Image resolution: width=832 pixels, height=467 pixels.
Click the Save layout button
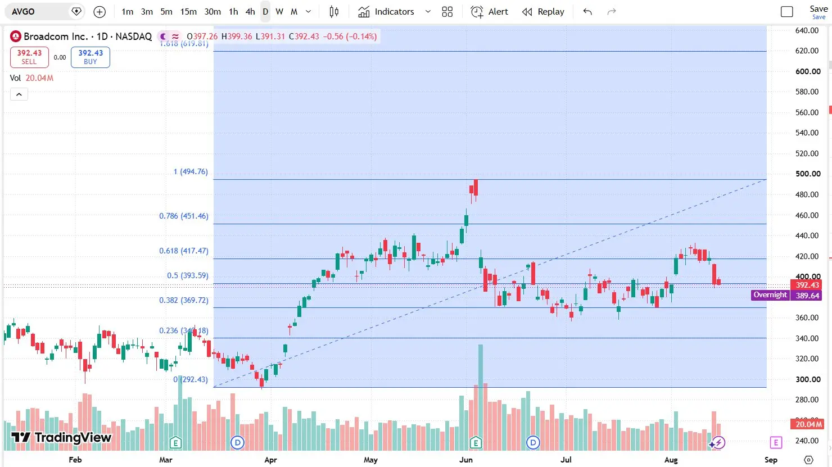(819, 12)
